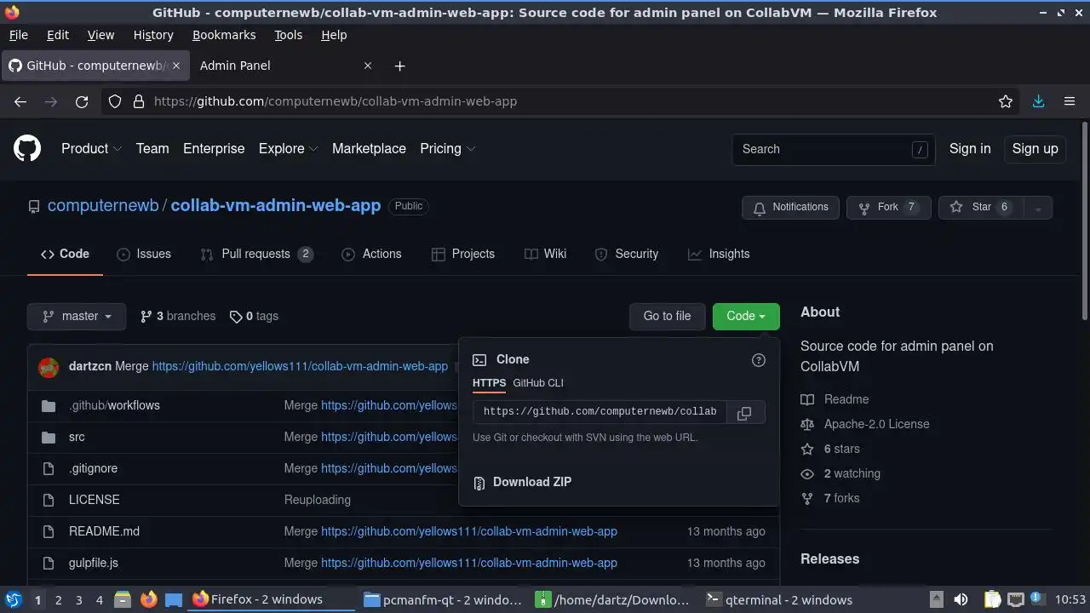
Task: Toggle the green Code dropdown button
Action: 746,317
